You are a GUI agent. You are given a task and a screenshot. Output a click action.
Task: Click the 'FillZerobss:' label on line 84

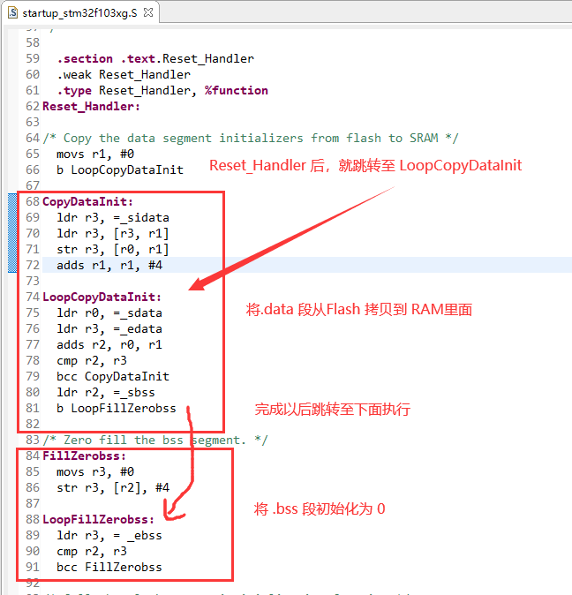(84, 456)
